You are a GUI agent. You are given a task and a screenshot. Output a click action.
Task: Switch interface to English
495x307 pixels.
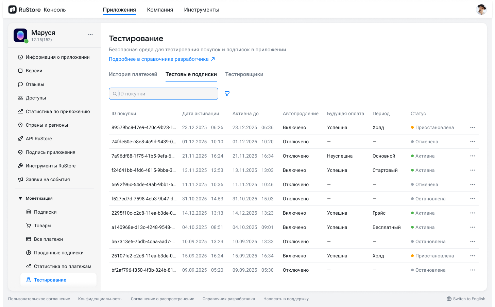[x=469, y=299]
